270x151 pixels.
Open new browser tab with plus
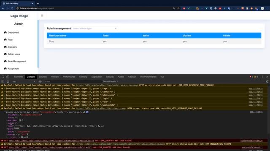click(38, 3)
